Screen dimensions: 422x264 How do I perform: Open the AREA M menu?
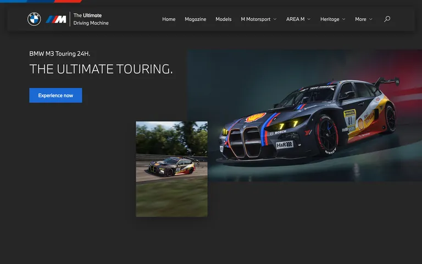(295, 19)
